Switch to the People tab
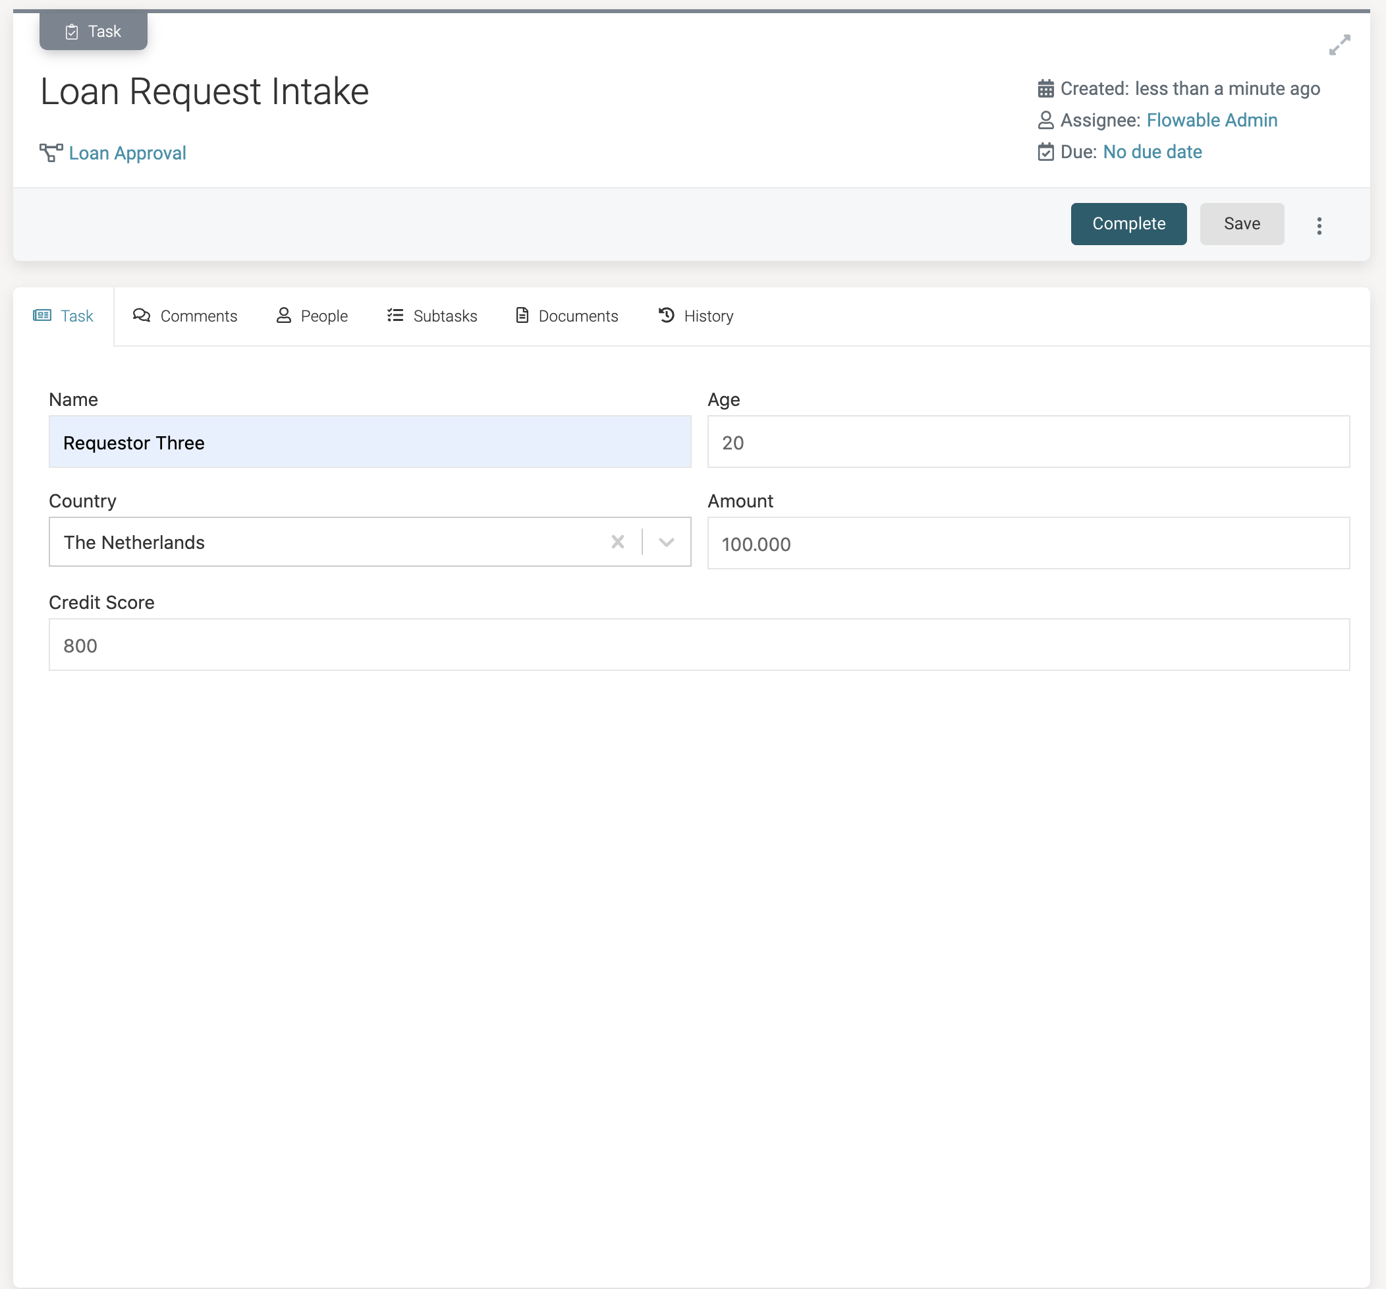Viewport: 1386px width, 1289px height. [323, 316]
